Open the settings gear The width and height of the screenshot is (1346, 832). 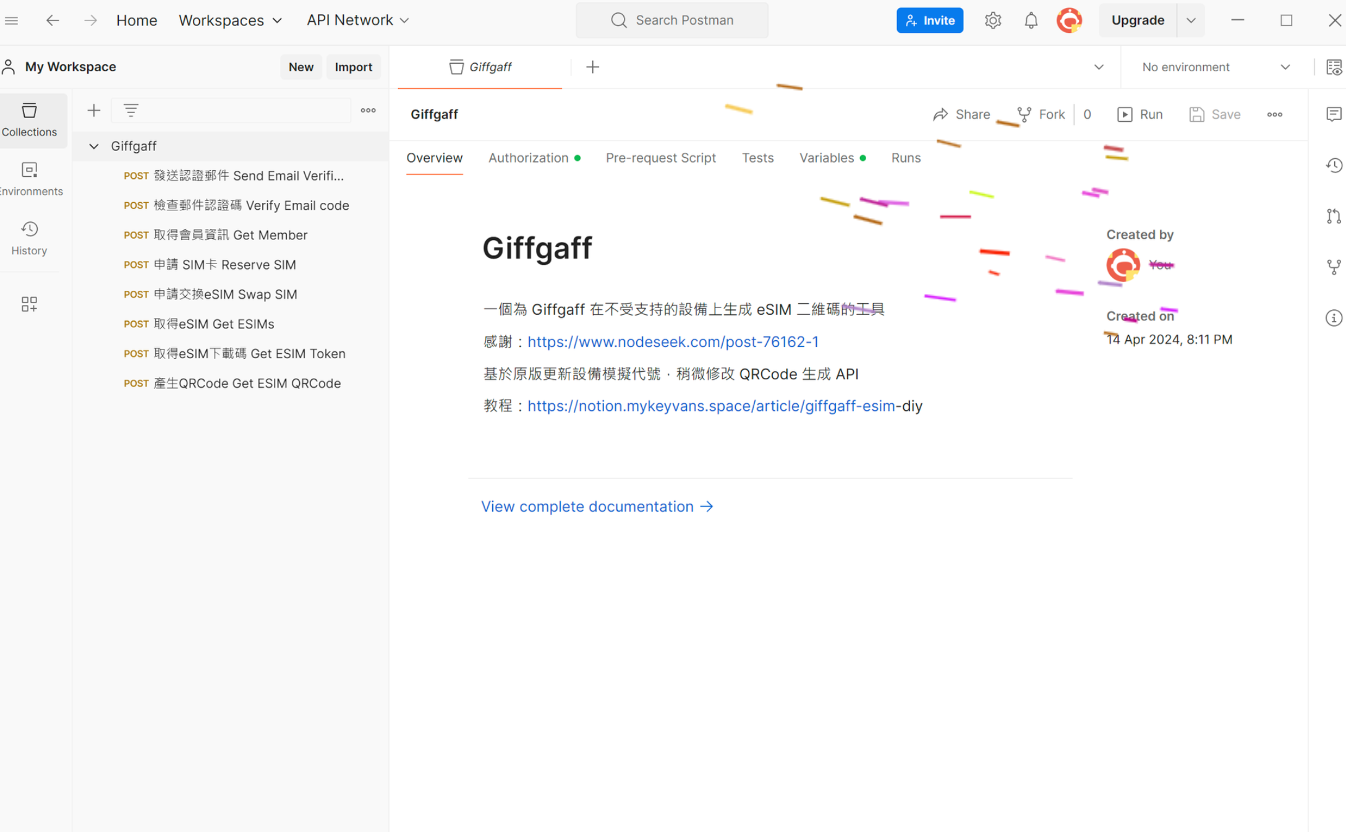992,20
